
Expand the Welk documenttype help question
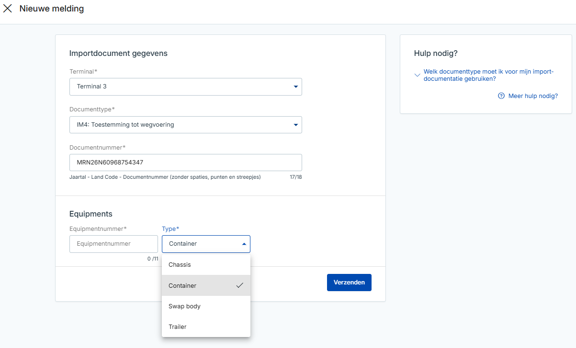point(488,75)
